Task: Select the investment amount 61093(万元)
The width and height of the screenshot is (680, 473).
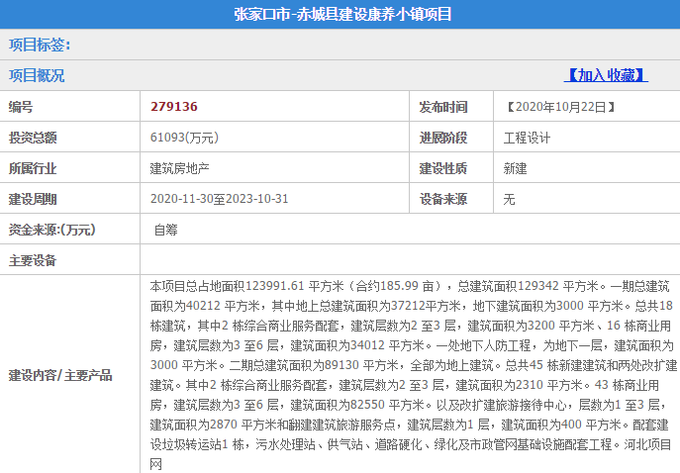Action: (184, 137)
